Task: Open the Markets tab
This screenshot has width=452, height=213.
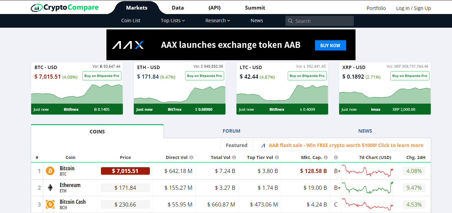Action: pyautogui.click(x=137, y=8)
